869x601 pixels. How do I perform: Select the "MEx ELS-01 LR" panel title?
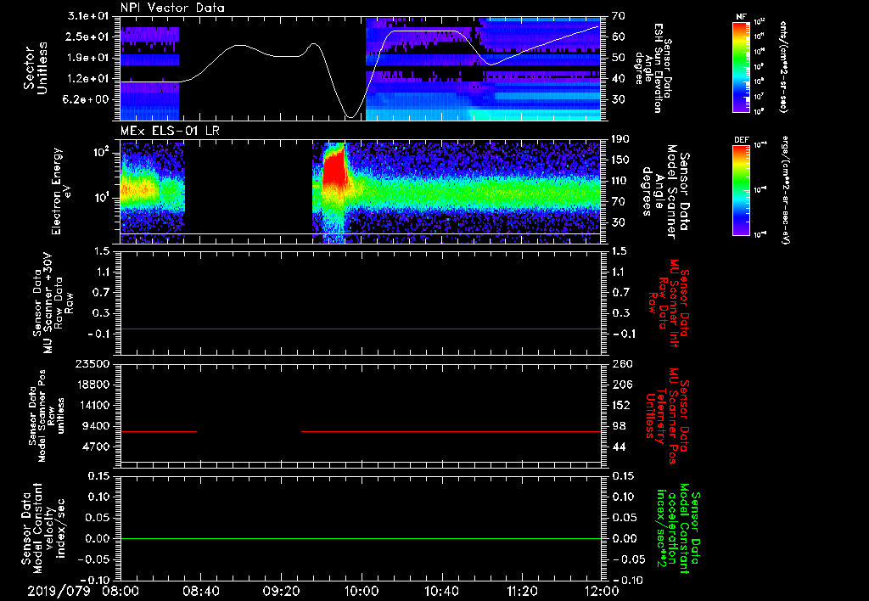coord(170,132)
